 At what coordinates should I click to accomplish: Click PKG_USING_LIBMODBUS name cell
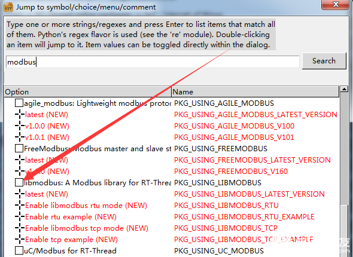coord(218,182)
